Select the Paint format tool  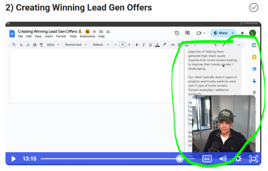[41, 45]
